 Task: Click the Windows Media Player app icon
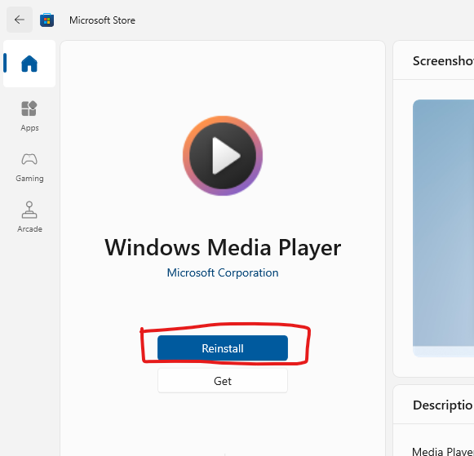(223, 156)
